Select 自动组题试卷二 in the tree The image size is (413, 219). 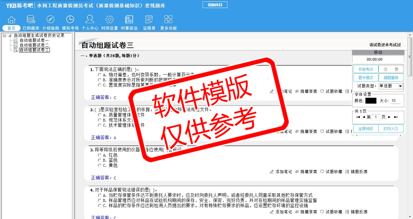click(34, 45)
